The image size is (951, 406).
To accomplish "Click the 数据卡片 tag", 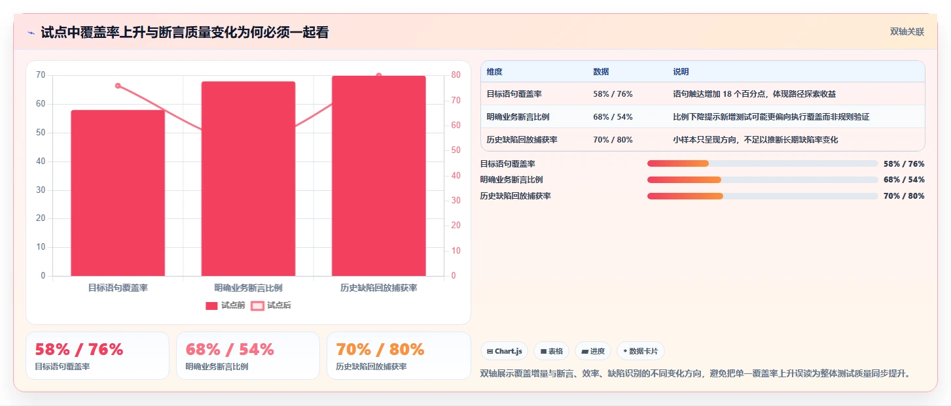I will click(x=641, y=351).
